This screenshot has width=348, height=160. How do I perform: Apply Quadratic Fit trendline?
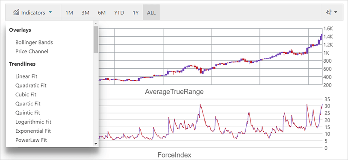coord(31,85)
